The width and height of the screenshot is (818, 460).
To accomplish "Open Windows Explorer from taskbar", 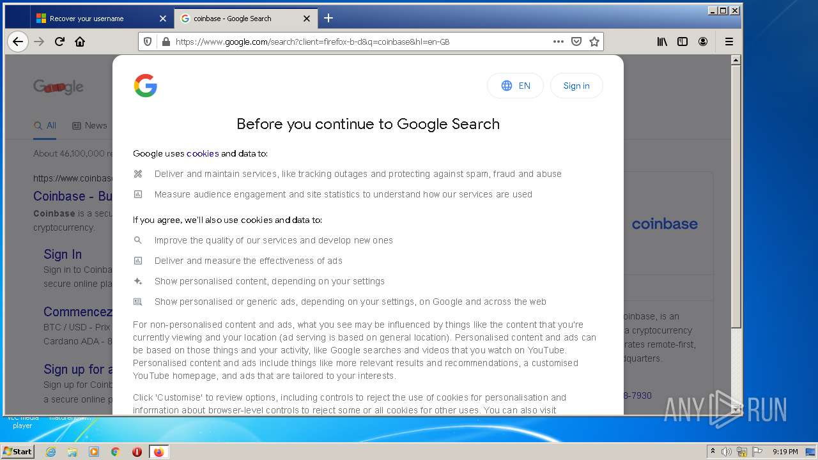I will pos(72,452).
